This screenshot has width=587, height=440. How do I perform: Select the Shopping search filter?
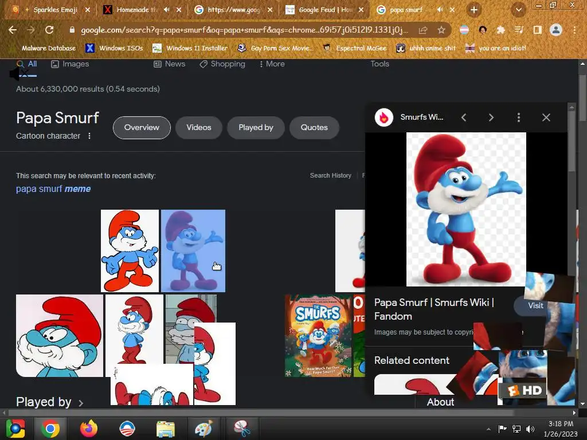(x=222, y=64)
